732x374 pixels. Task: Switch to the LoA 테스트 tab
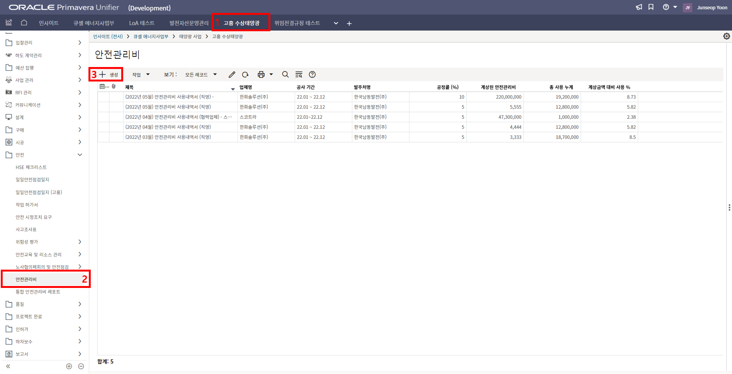[x=142, y=23]
